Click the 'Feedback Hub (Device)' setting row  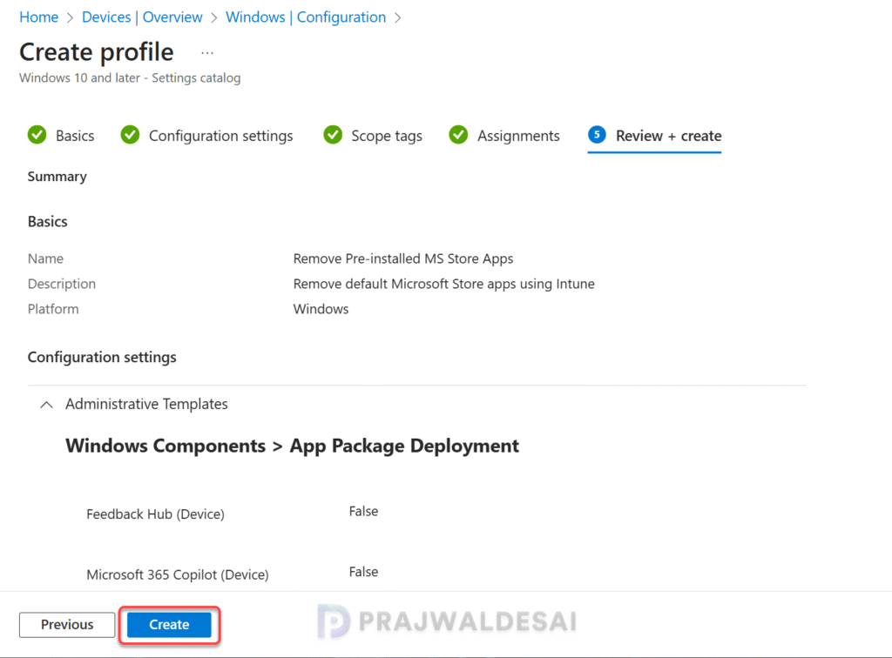click(155, 514)
